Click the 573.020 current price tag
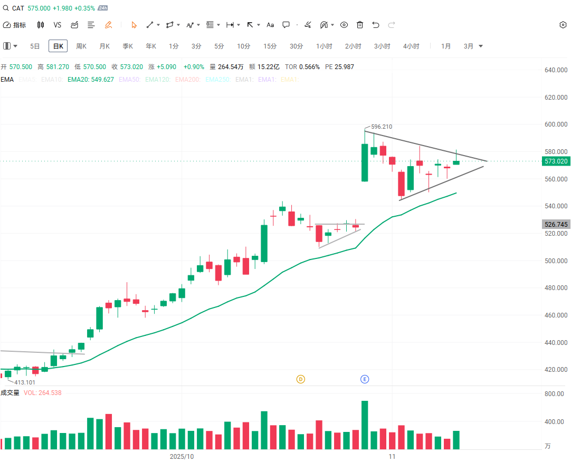Viewport: 571px width, 462px height. [556, 161]
